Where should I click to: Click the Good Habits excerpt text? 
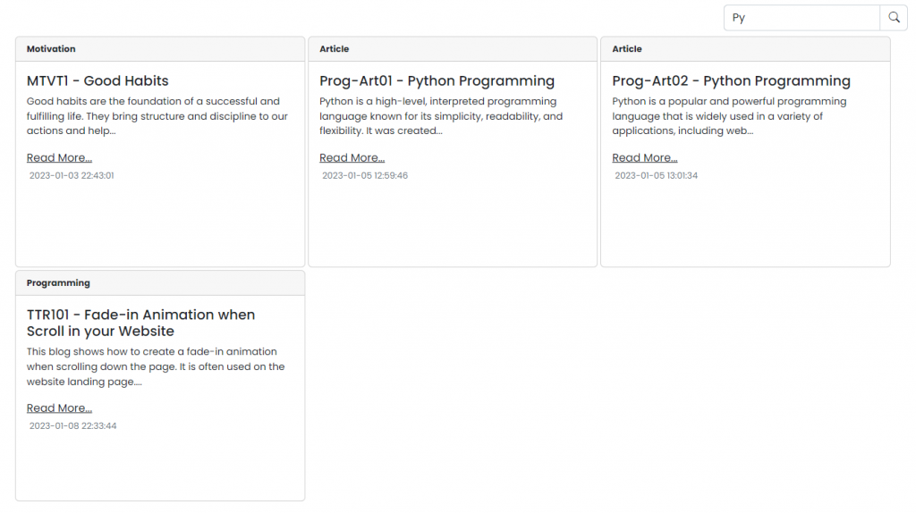click(x=157, y=116)
